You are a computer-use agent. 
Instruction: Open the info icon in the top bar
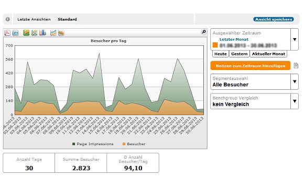click(7, 19)
